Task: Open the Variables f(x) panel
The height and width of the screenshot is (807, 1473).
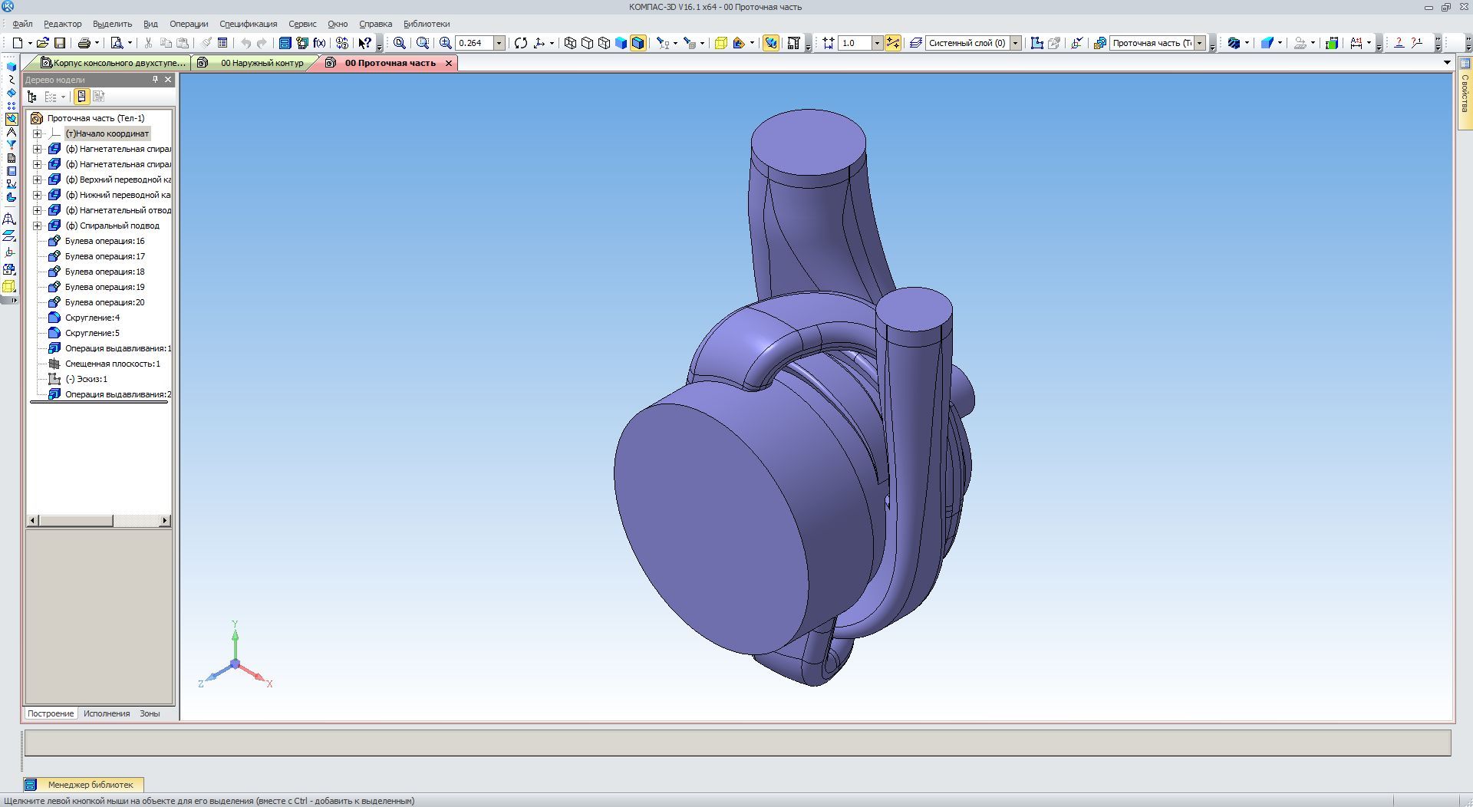Action: pos(319,43)
